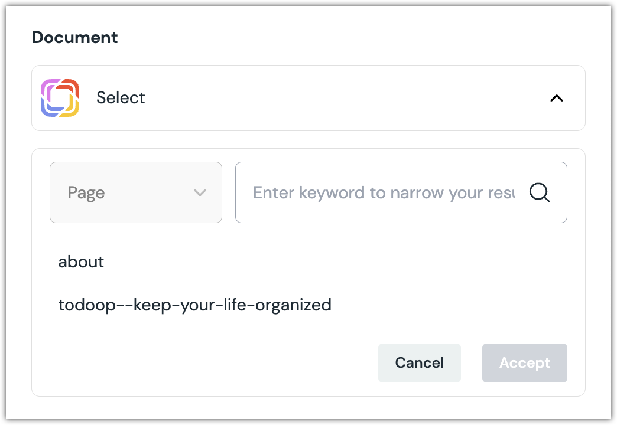Close the document picker via the caret icon
Viewport: 617px width, 425px height.
point(556,98)
